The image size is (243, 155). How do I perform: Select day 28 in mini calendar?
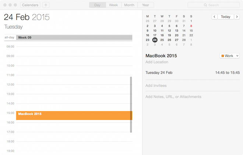[x=184, y=40]
